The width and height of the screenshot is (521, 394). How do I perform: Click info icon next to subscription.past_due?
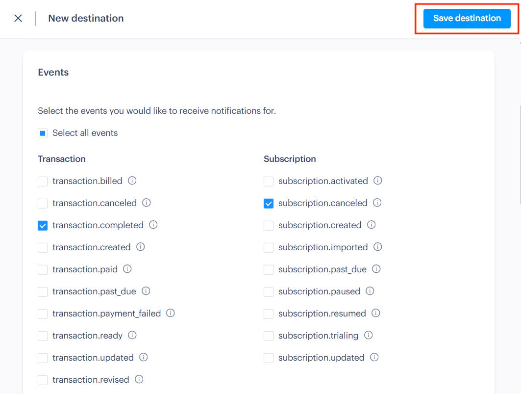click(x=376, y=269)
